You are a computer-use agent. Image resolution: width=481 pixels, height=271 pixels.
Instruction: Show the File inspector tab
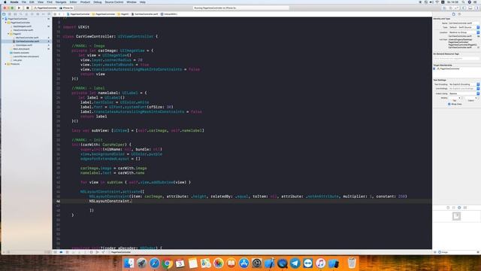(x=454, y=14)
